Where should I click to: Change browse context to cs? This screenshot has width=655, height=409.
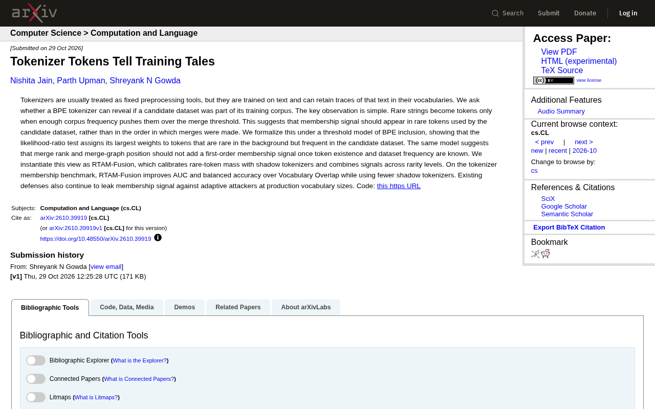tap(534, 171)
